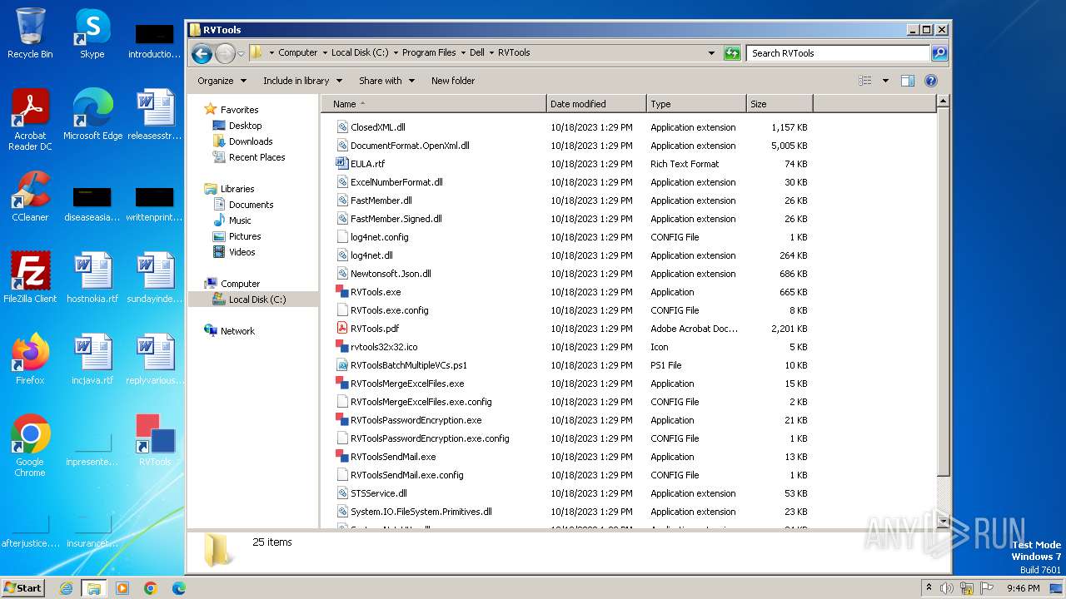The width and height of the screenshot is (1066, 599).
Task: Select ClosedXML.dll file
Action: click(x=377, y=127)
